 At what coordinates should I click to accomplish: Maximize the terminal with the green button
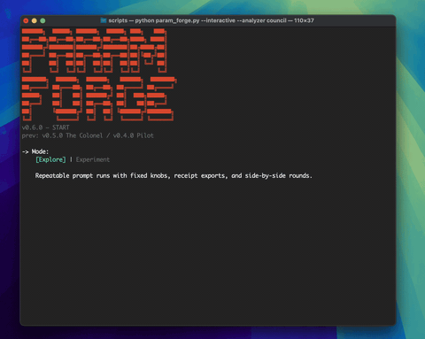[42, 20]
